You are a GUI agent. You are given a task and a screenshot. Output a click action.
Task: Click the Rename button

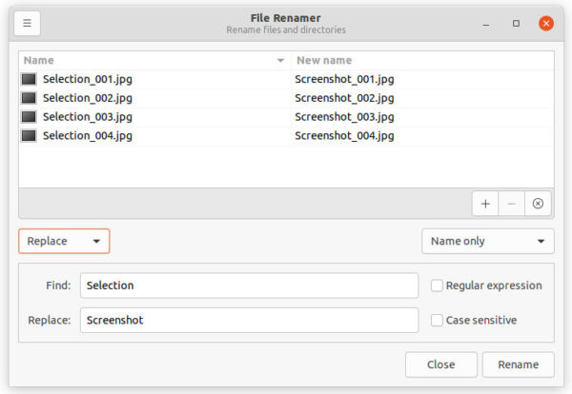[x=518, y=364]
